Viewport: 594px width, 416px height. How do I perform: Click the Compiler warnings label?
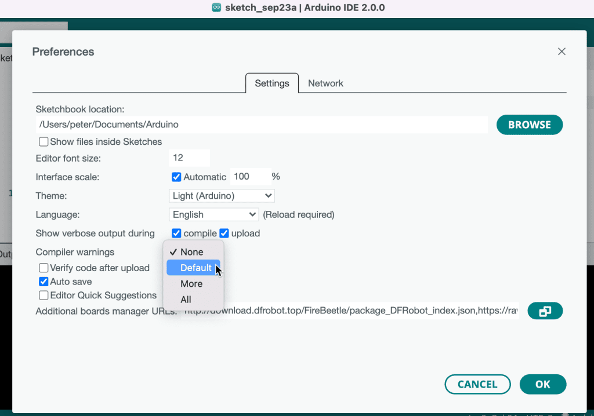(x=75, y=252)
